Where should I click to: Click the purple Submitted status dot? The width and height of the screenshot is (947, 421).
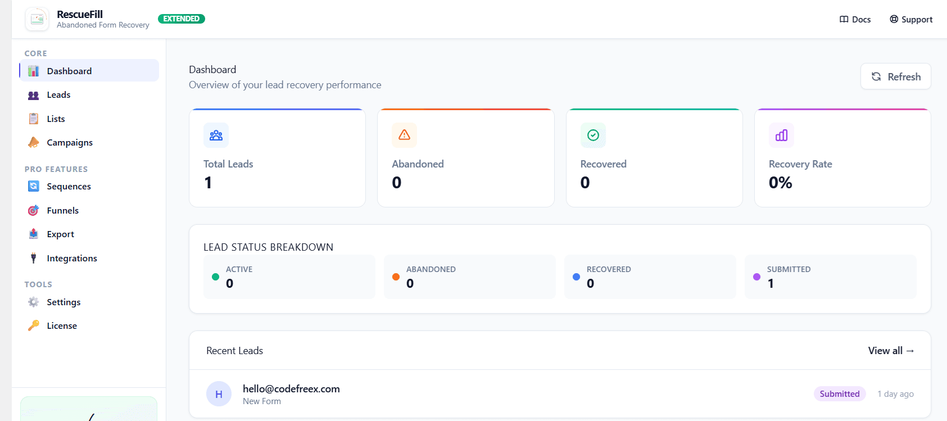756,277
